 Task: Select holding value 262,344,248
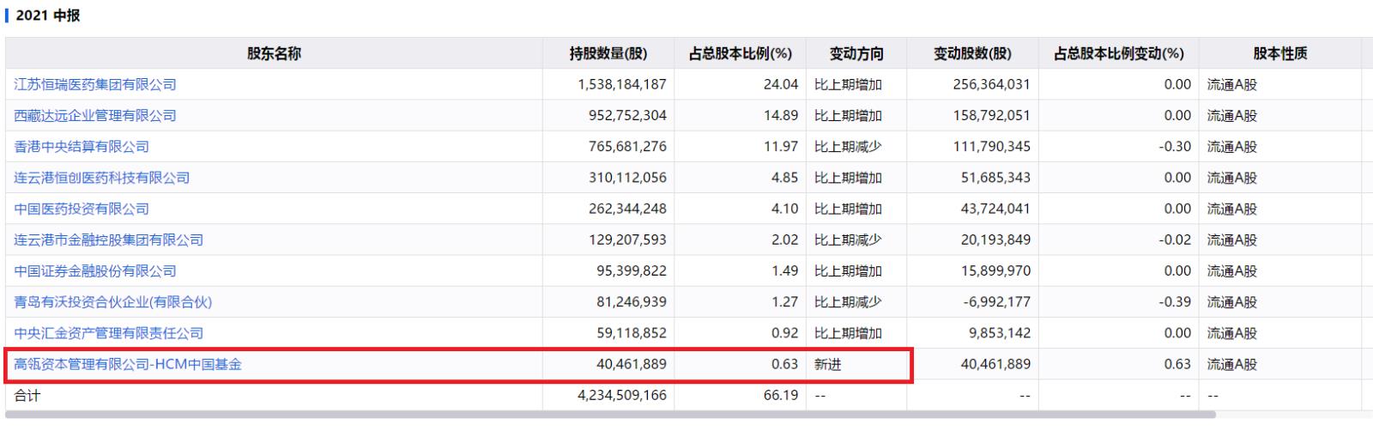(627, 209)
